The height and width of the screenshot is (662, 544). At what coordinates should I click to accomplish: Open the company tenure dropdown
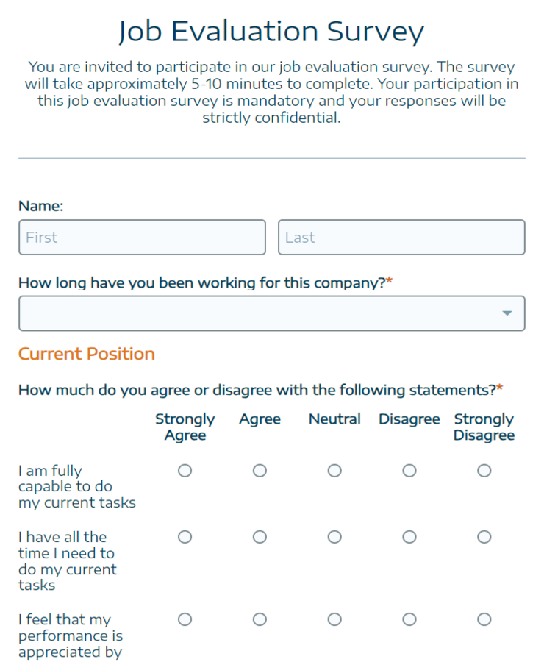(x=272, y=313)
